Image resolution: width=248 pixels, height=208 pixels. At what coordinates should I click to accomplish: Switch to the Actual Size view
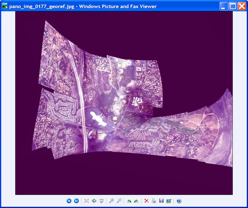pyautogui.click(x=94, y=201)
